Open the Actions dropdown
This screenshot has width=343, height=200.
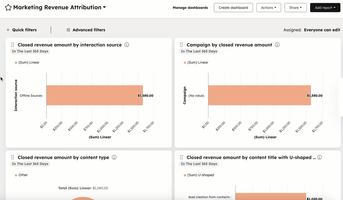pos(268,7)
